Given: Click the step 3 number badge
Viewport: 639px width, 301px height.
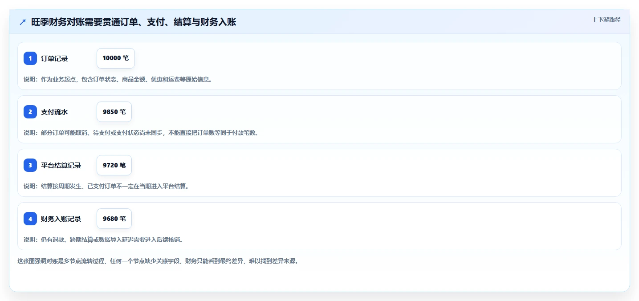Looking at the screenshot, I should 30,165.
